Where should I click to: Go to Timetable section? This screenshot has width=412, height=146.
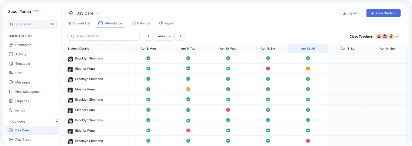pos(20,64)
